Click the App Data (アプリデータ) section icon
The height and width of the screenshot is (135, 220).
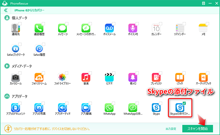[7, 96]
